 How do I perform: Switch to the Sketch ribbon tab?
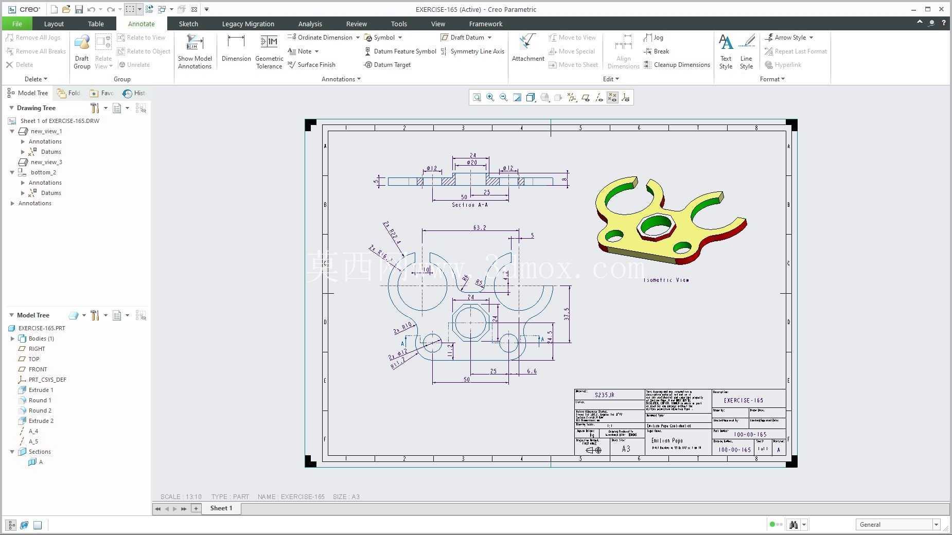point(188,24)
